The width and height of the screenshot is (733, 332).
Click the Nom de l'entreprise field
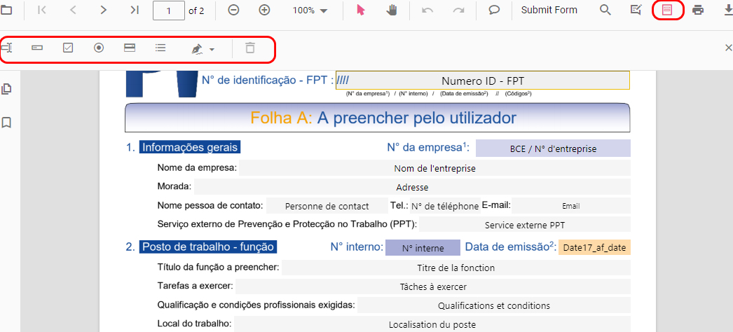pyautogui.click(x=434, y=168)
